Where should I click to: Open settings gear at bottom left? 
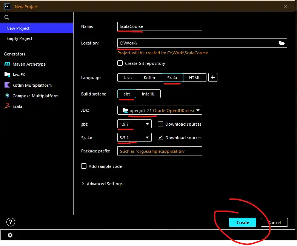[10, 235]
